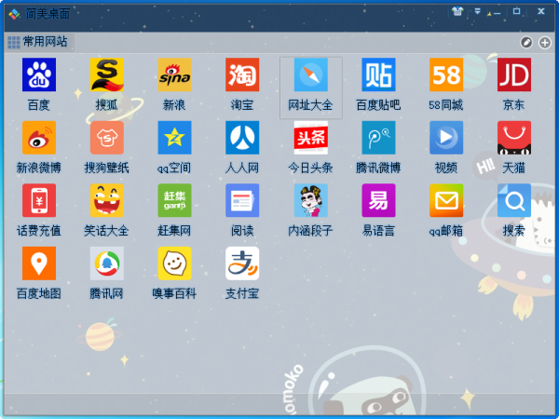Open the 今日头条 news icon
Image resolution: width=559 pixels, height=419 pixels.
pyautogui.click(x=310, y=138)
